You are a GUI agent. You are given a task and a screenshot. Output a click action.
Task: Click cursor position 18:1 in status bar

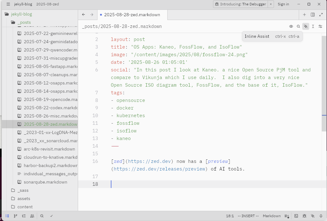[x=230, y=216]
